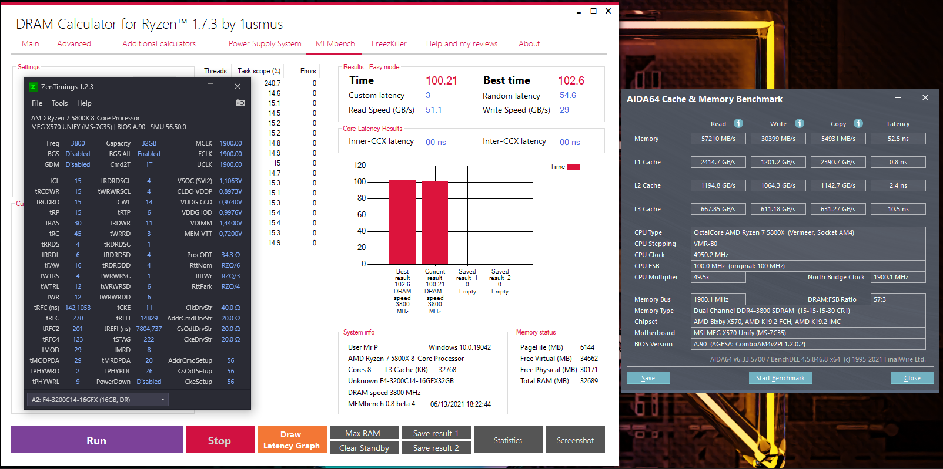
Task: Open ZenTimings File menu
Action: pos(37,103)
